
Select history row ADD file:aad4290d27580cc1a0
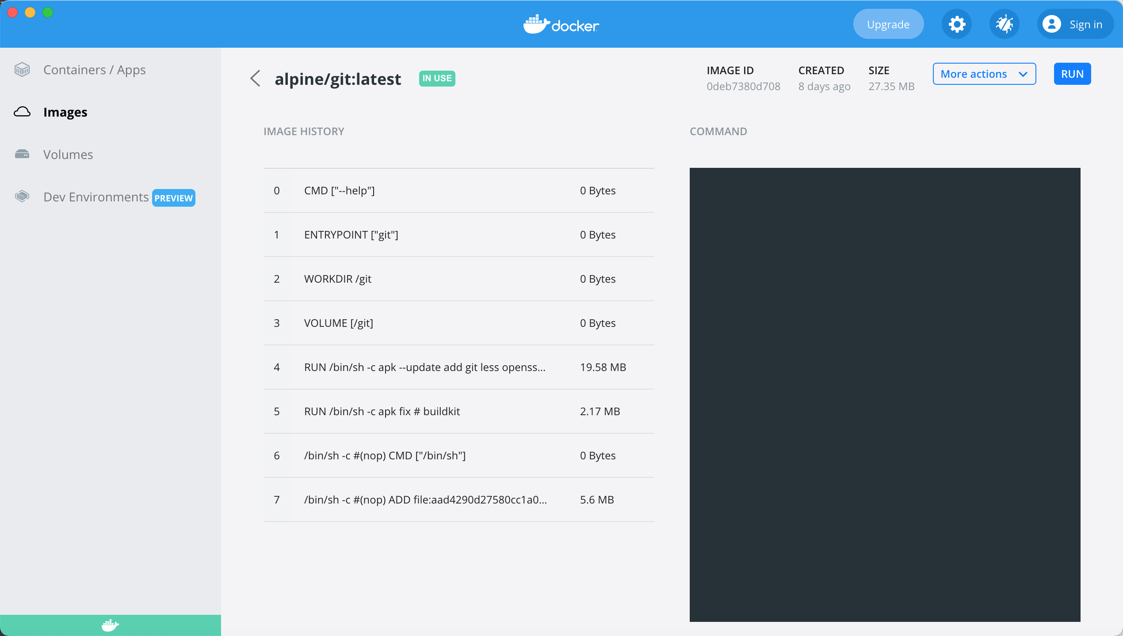[459, 500]
